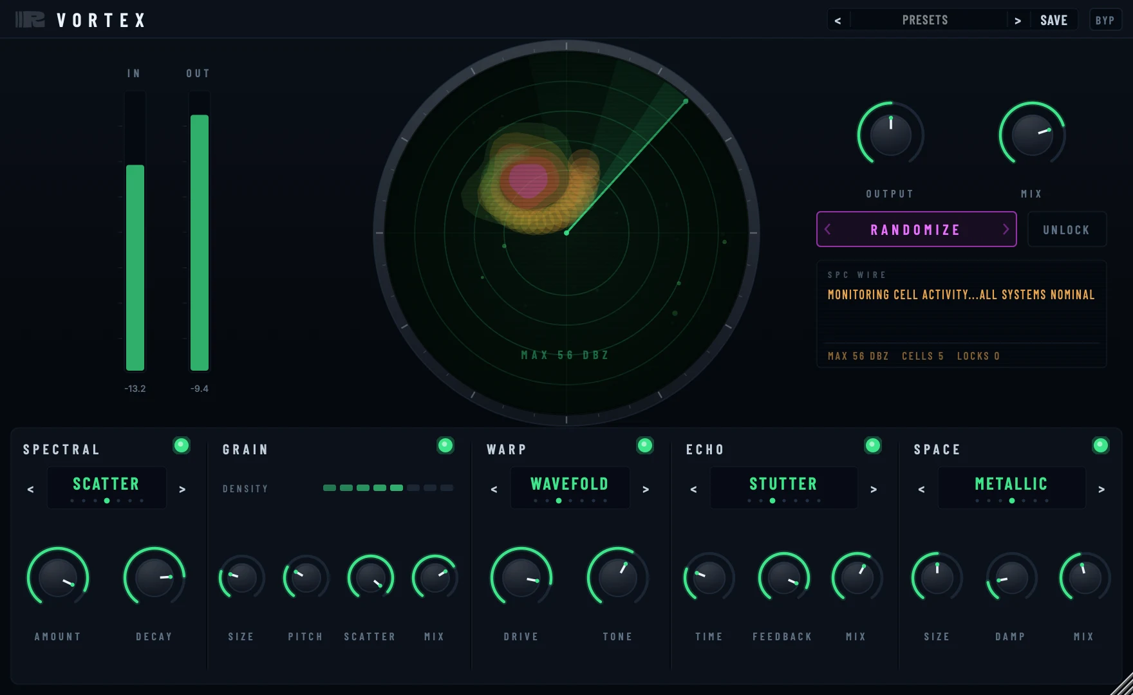1133x695 pixels.
Task: Click the left arrow in Randomize
Action: click(x=828, y=229)
